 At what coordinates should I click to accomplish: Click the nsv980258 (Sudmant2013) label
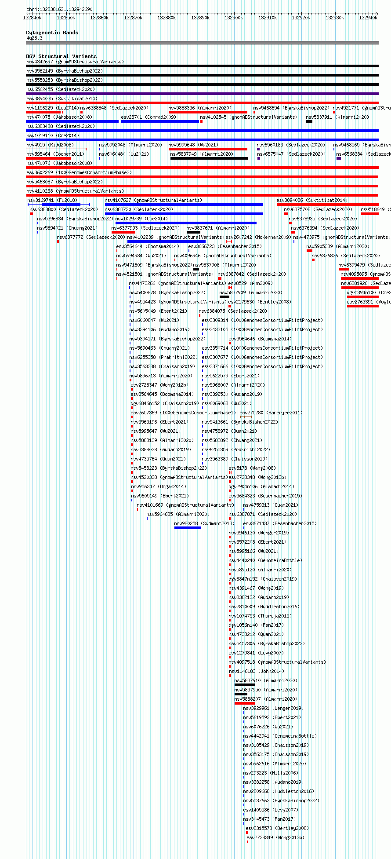(204, 523)
